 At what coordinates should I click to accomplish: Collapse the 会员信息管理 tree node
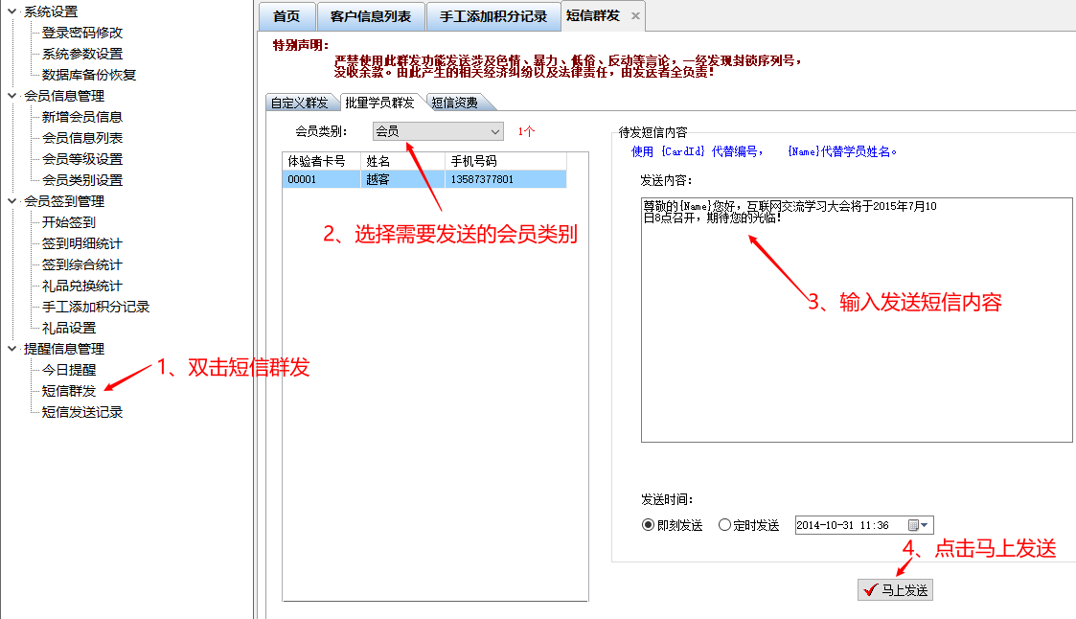tap(11, 96)
